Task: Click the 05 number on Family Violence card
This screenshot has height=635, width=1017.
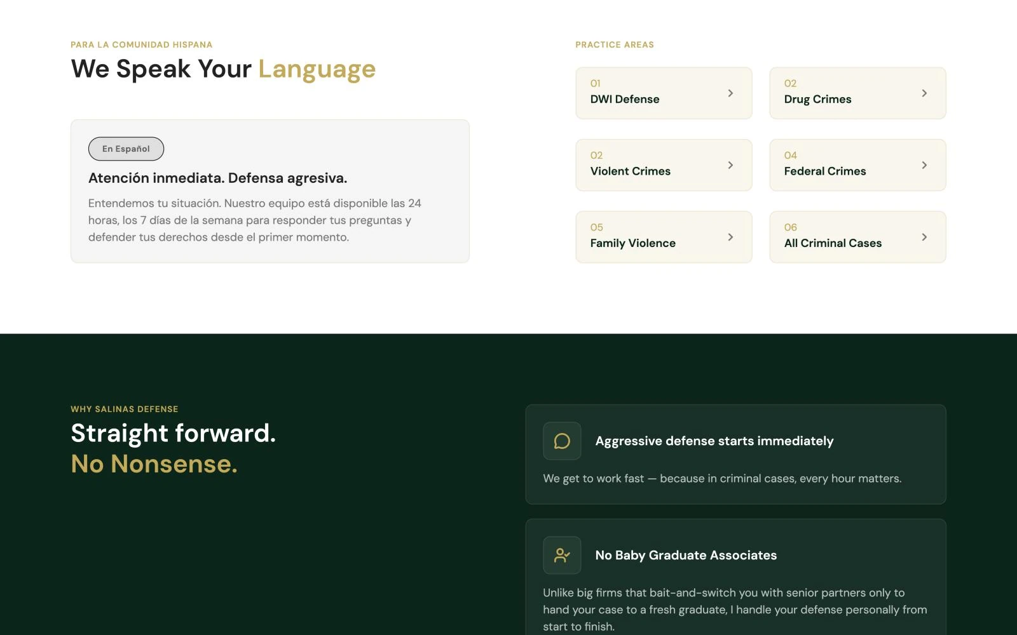Action: coord(597,227)
